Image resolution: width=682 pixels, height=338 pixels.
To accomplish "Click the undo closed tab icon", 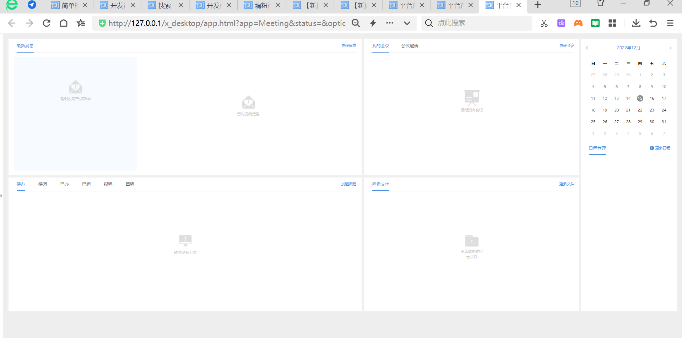I will tap(653, 23).
